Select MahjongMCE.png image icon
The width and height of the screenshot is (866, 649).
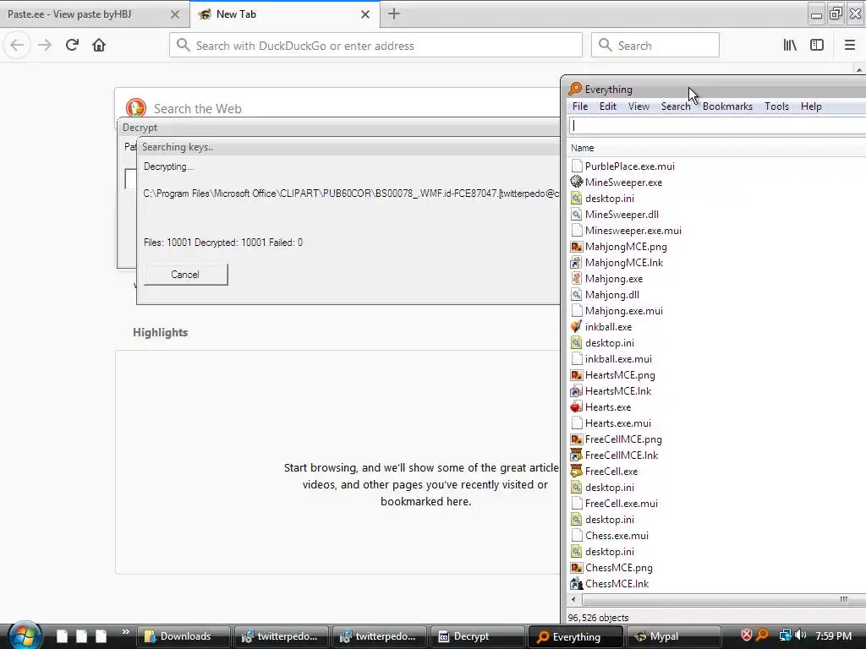coord(577,247)
